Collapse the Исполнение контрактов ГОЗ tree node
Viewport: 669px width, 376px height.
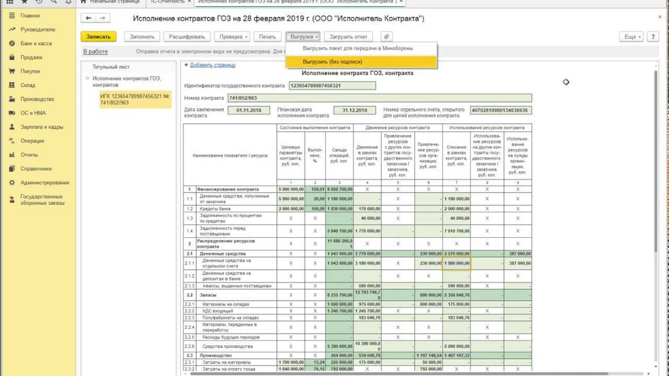pyautogui.click(x=88, y=78)
